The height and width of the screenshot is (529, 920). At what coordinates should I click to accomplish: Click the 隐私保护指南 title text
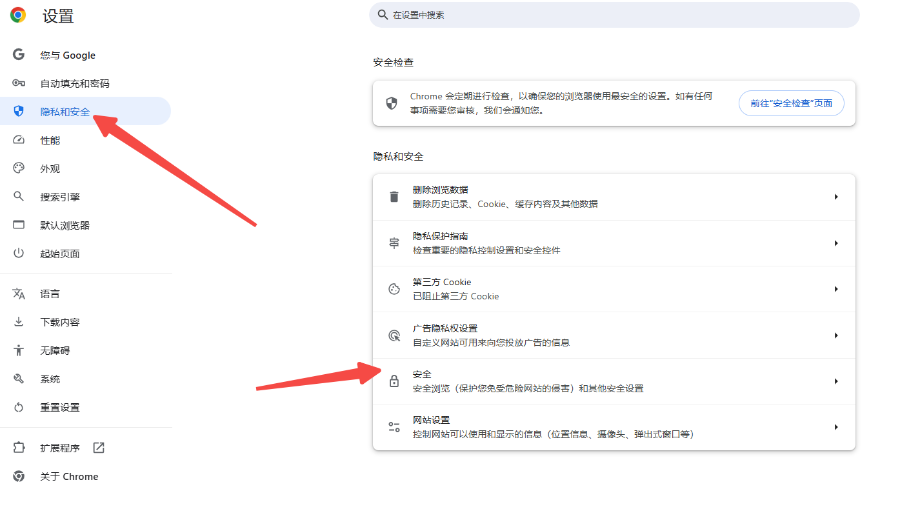point(441,236)
